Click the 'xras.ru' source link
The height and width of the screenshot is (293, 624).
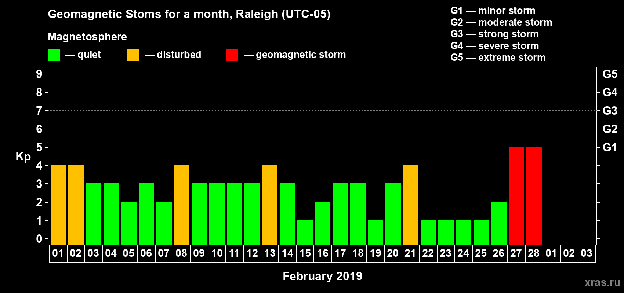(602, 282)
